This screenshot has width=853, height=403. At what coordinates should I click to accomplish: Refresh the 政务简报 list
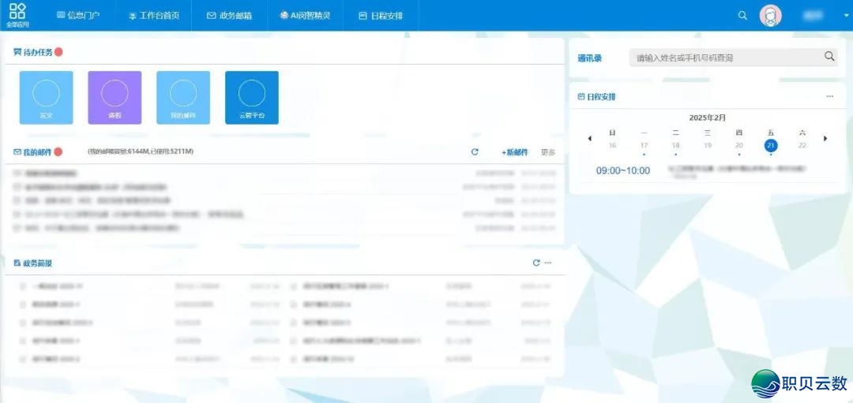536,263
